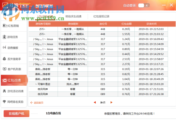Viewport: 176px width, 120px height.
Task: Click the 游戏活动战绩 medal icon
Action: click(4, 91)
